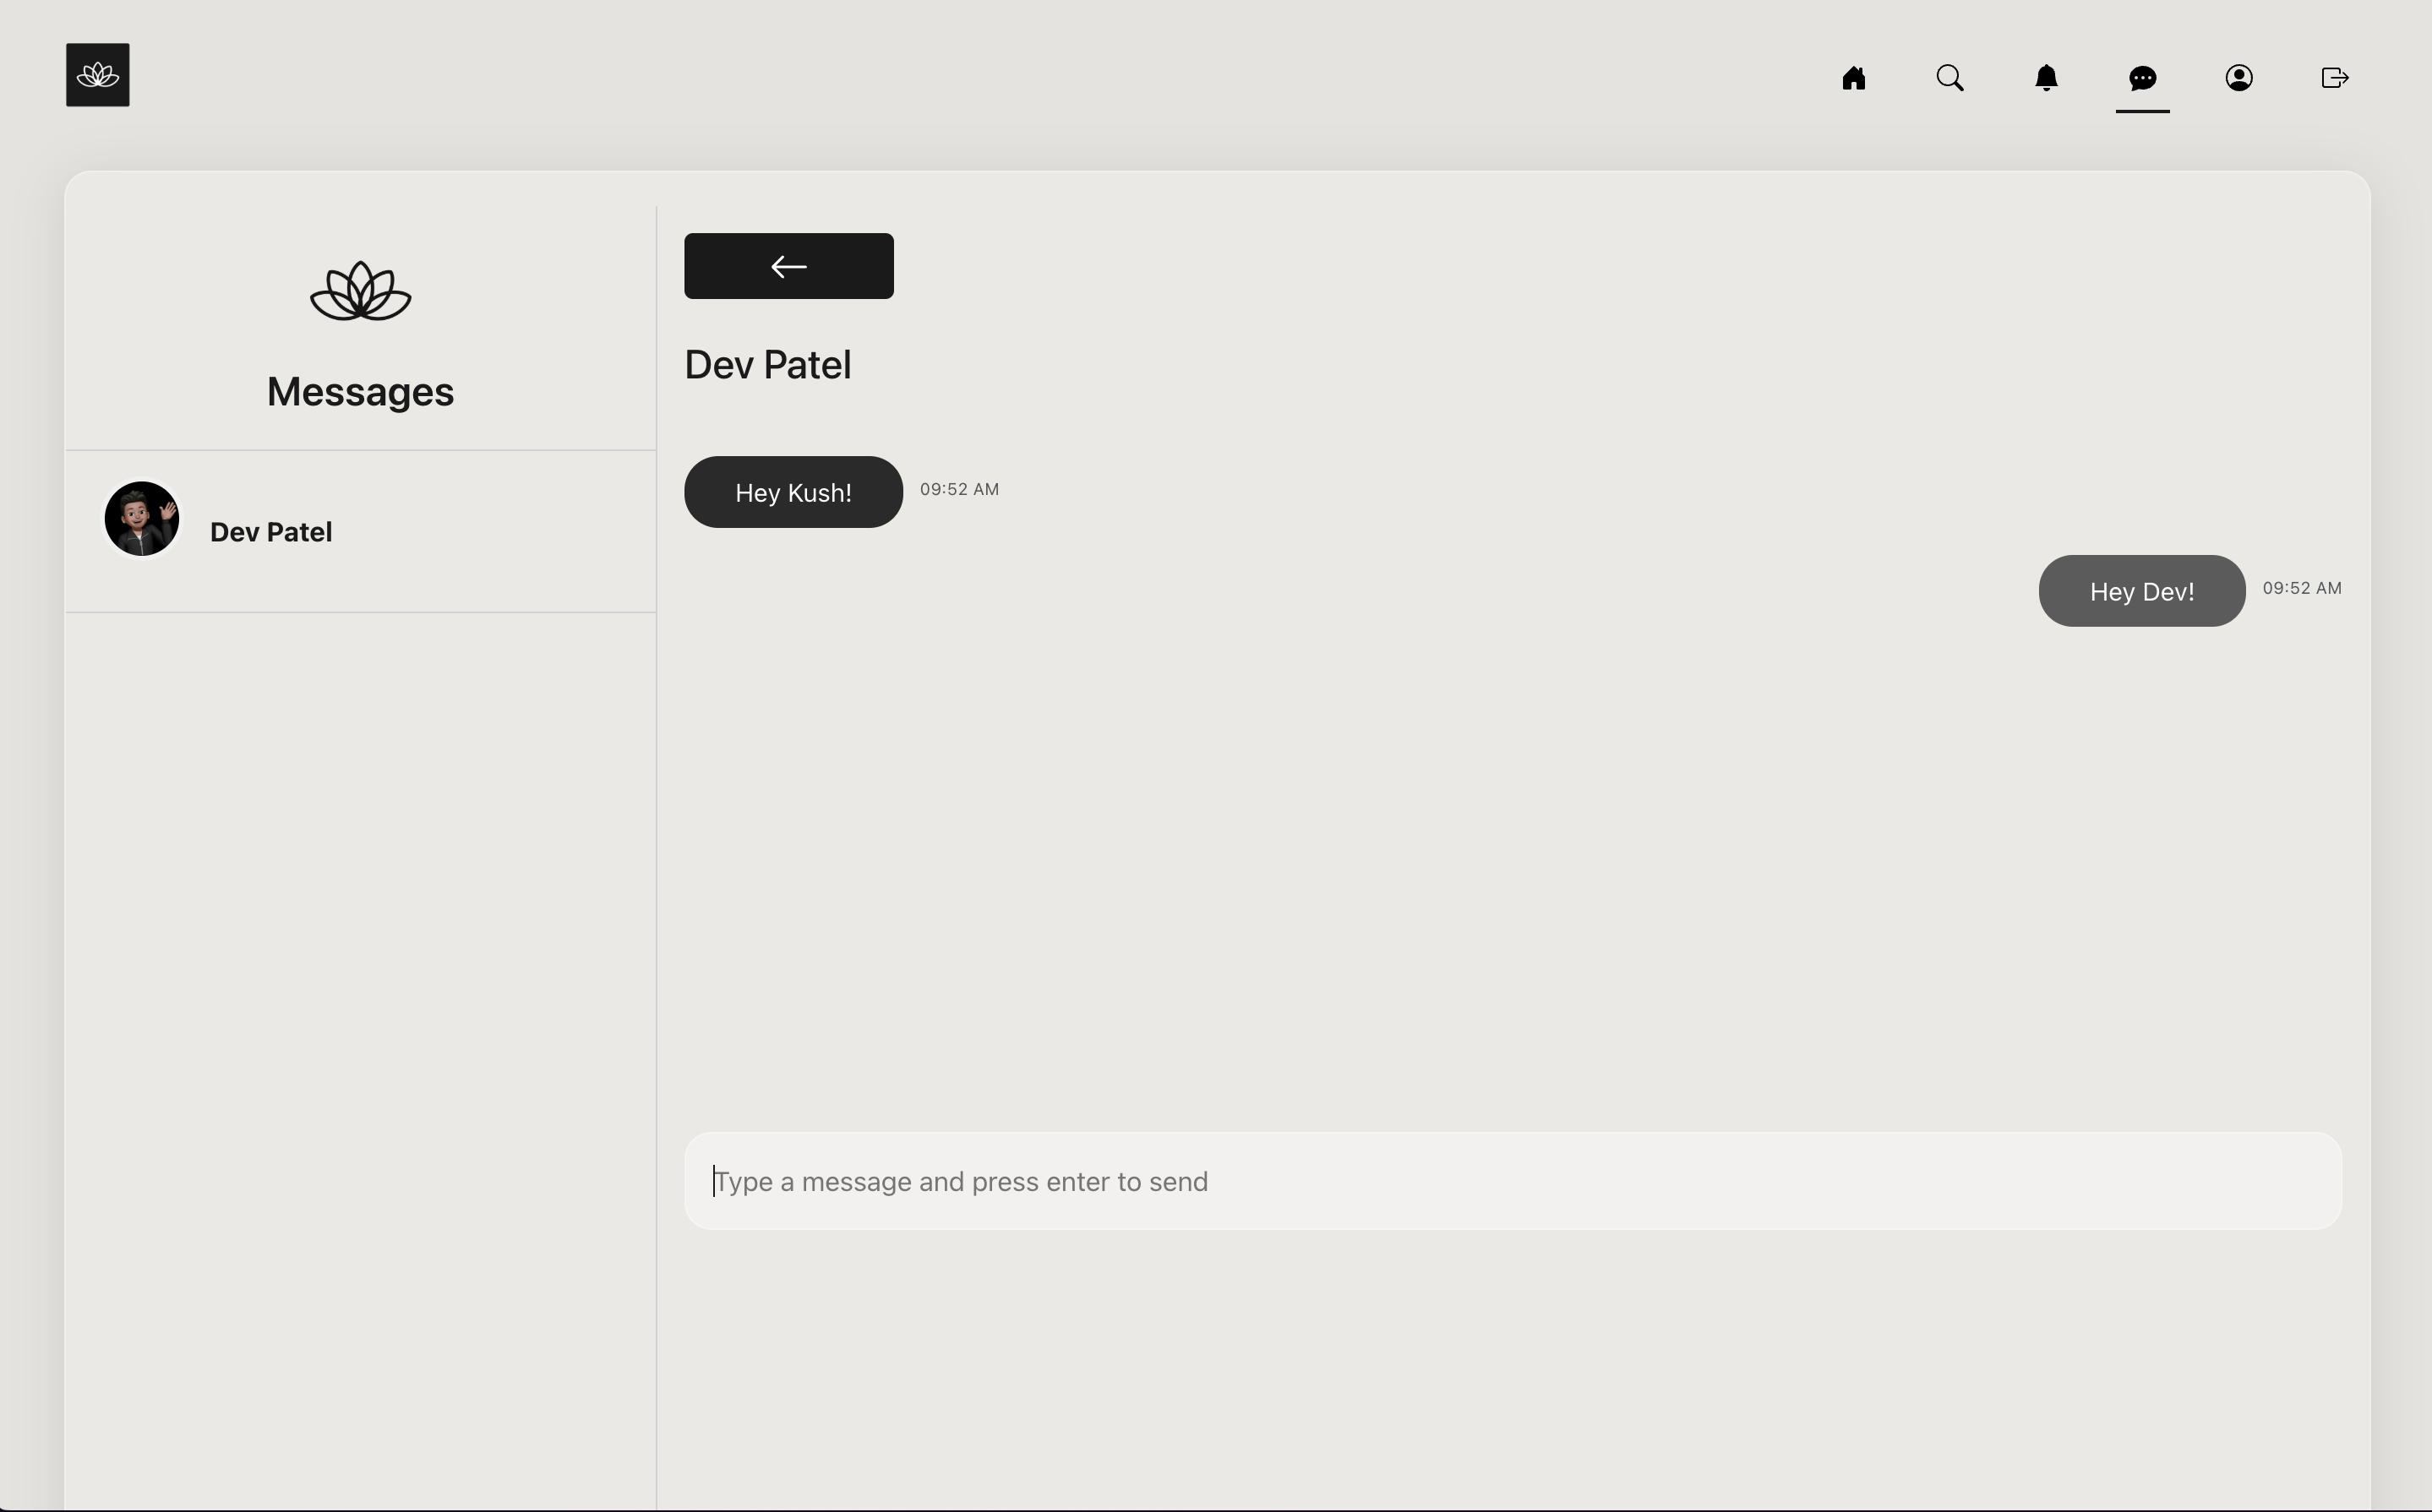Open the search magnifier icon

[x=1949, y=78]
